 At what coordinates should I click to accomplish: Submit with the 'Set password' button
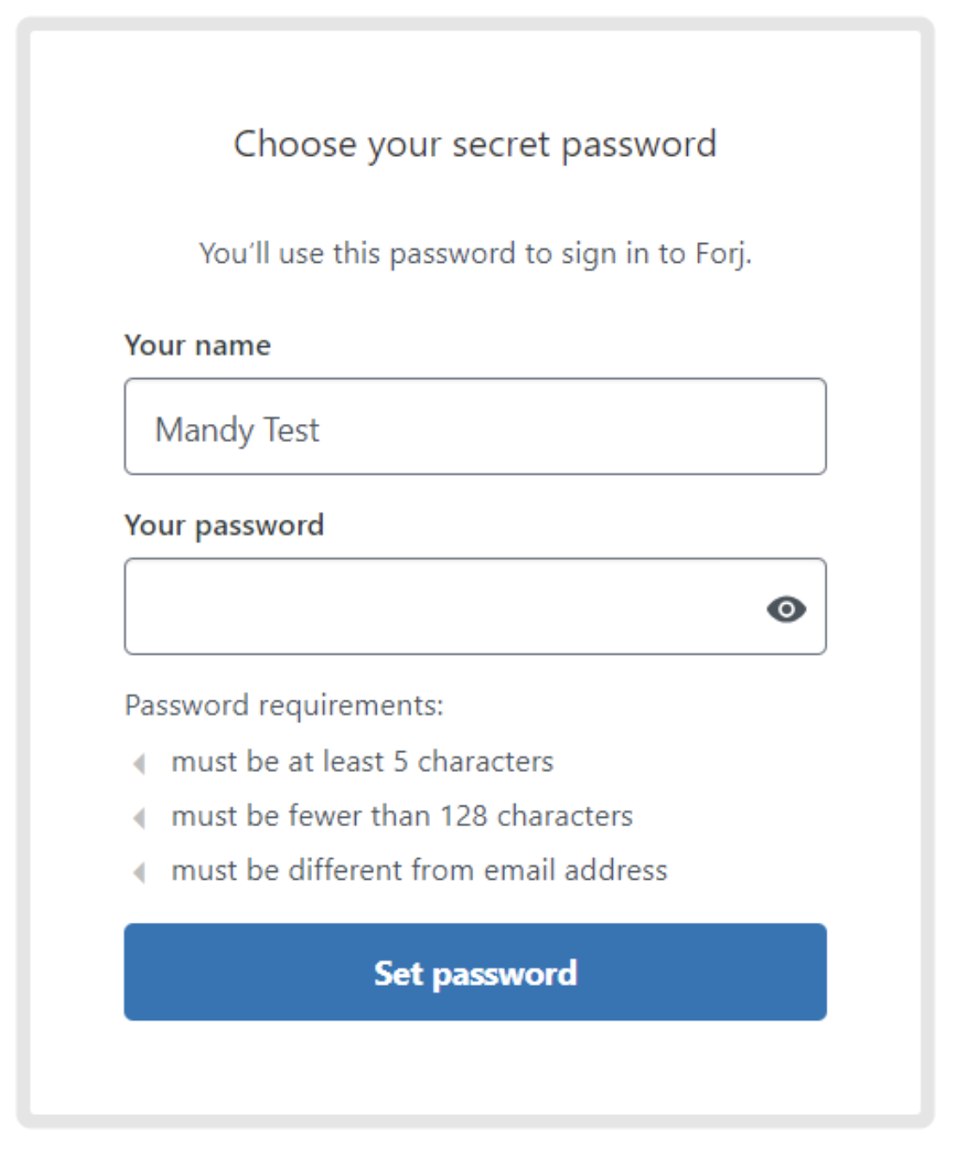475,972
